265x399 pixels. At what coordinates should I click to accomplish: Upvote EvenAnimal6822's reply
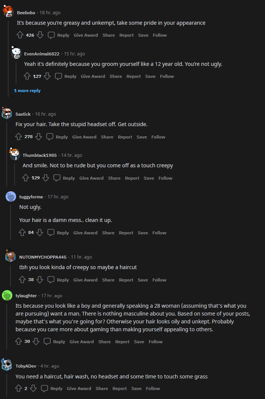click(27, 76)
